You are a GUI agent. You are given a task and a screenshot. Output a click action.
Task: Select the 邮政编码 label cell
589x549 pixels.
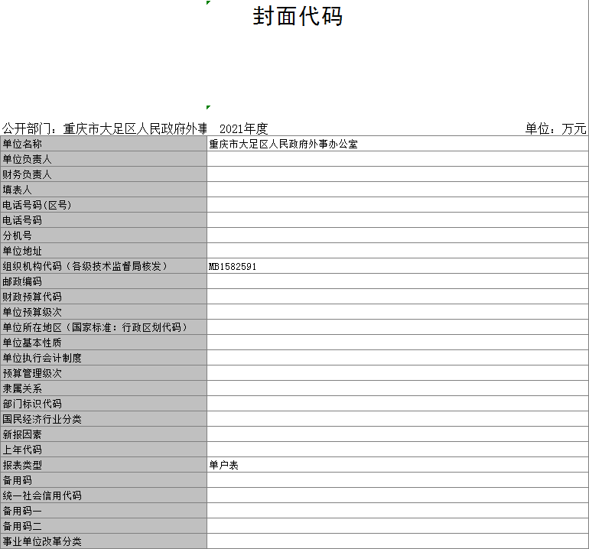(104, 281)
